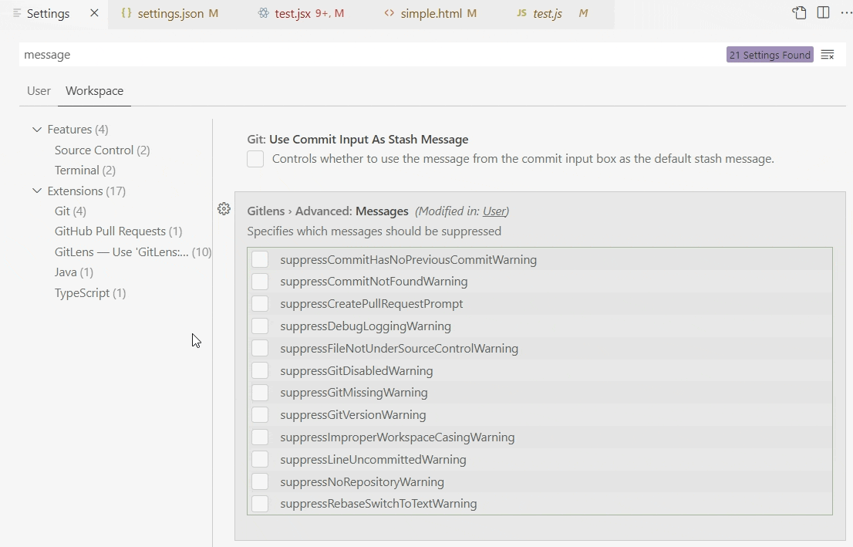
Task: Tick suppressCreatePullRequestPrompt checkbox
Action: 260,304
